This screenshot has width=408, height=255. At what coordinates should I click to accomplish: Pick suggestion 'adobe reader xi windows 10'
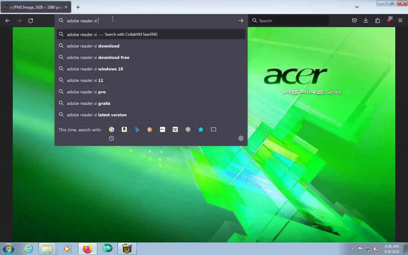(x=151, y=69)
